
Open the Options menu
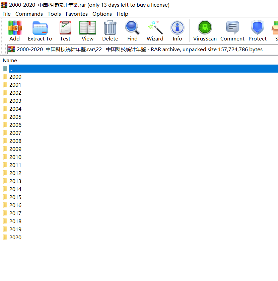coord(102,14)
